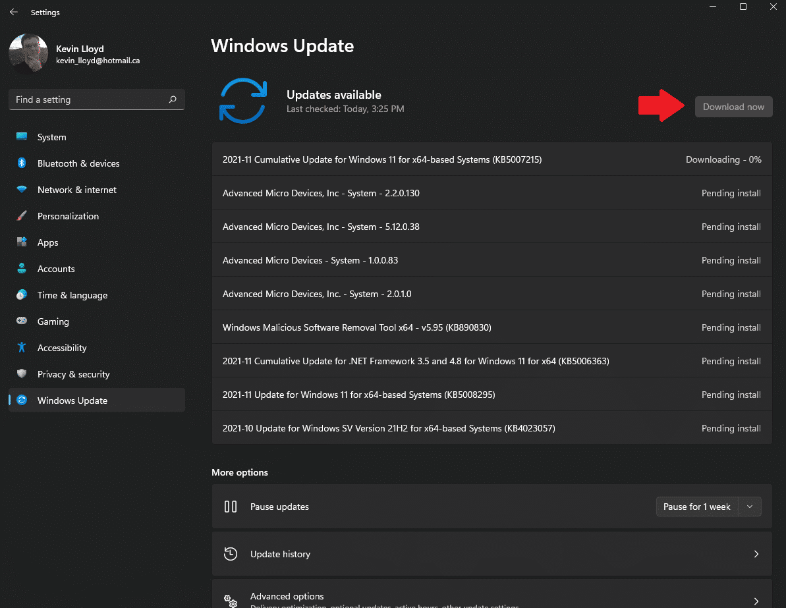Click the Advanced options gears icon
The height and width of the screenshot is (608, 786).
231,601
